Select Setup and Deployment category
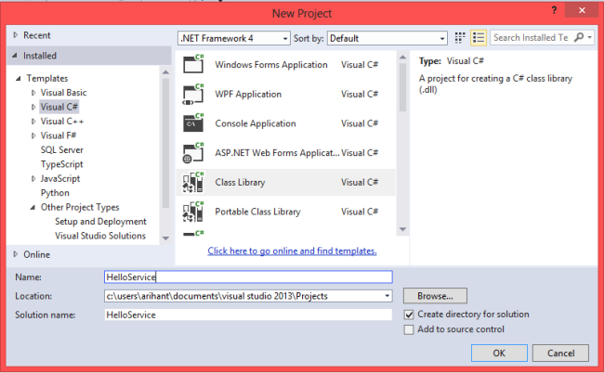 100,222
